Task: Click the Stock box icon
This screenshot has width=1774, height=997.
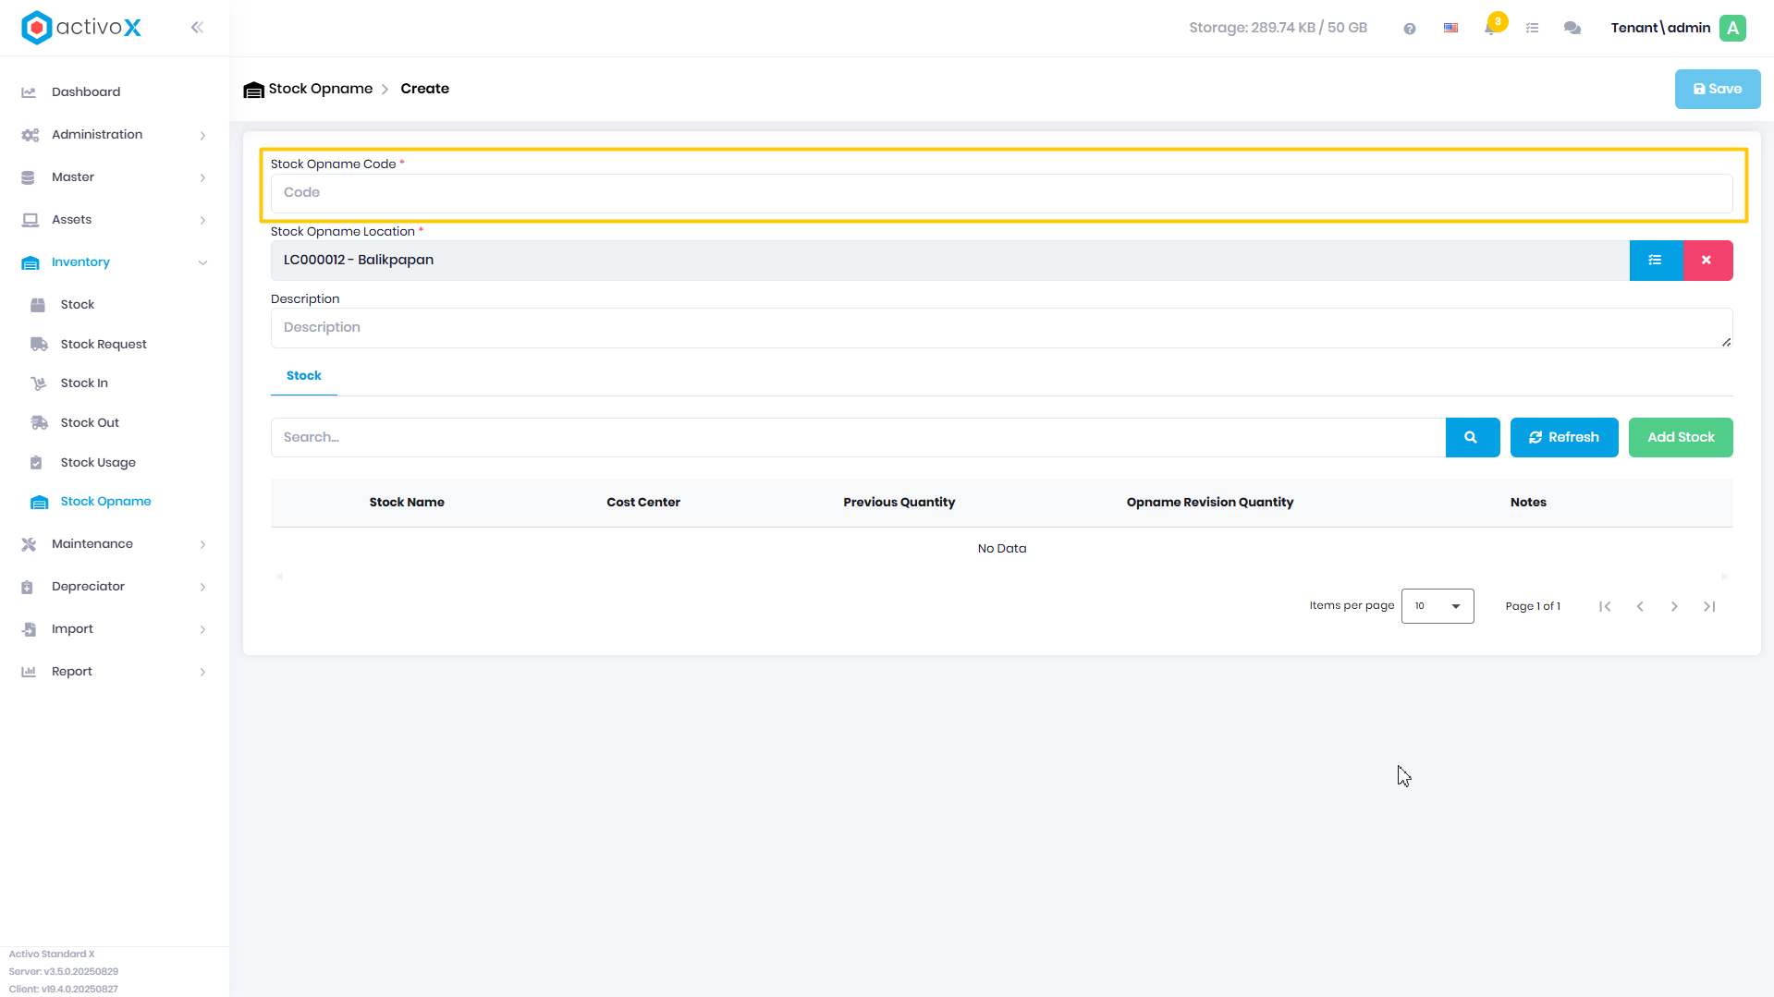Action: [x=38, y=305]
